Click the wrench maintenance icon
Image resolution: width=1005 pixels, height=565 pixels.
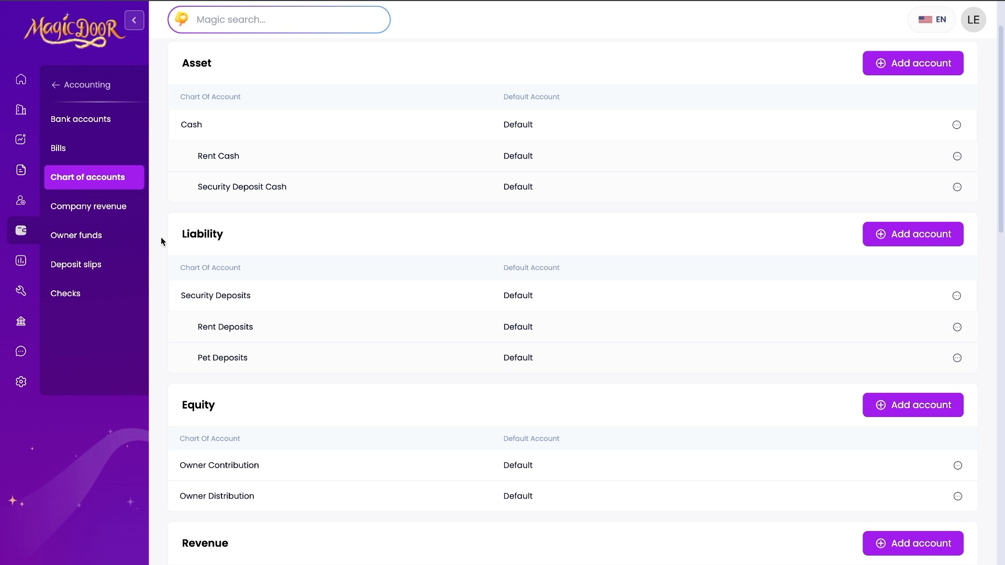[x=21, y=291]
